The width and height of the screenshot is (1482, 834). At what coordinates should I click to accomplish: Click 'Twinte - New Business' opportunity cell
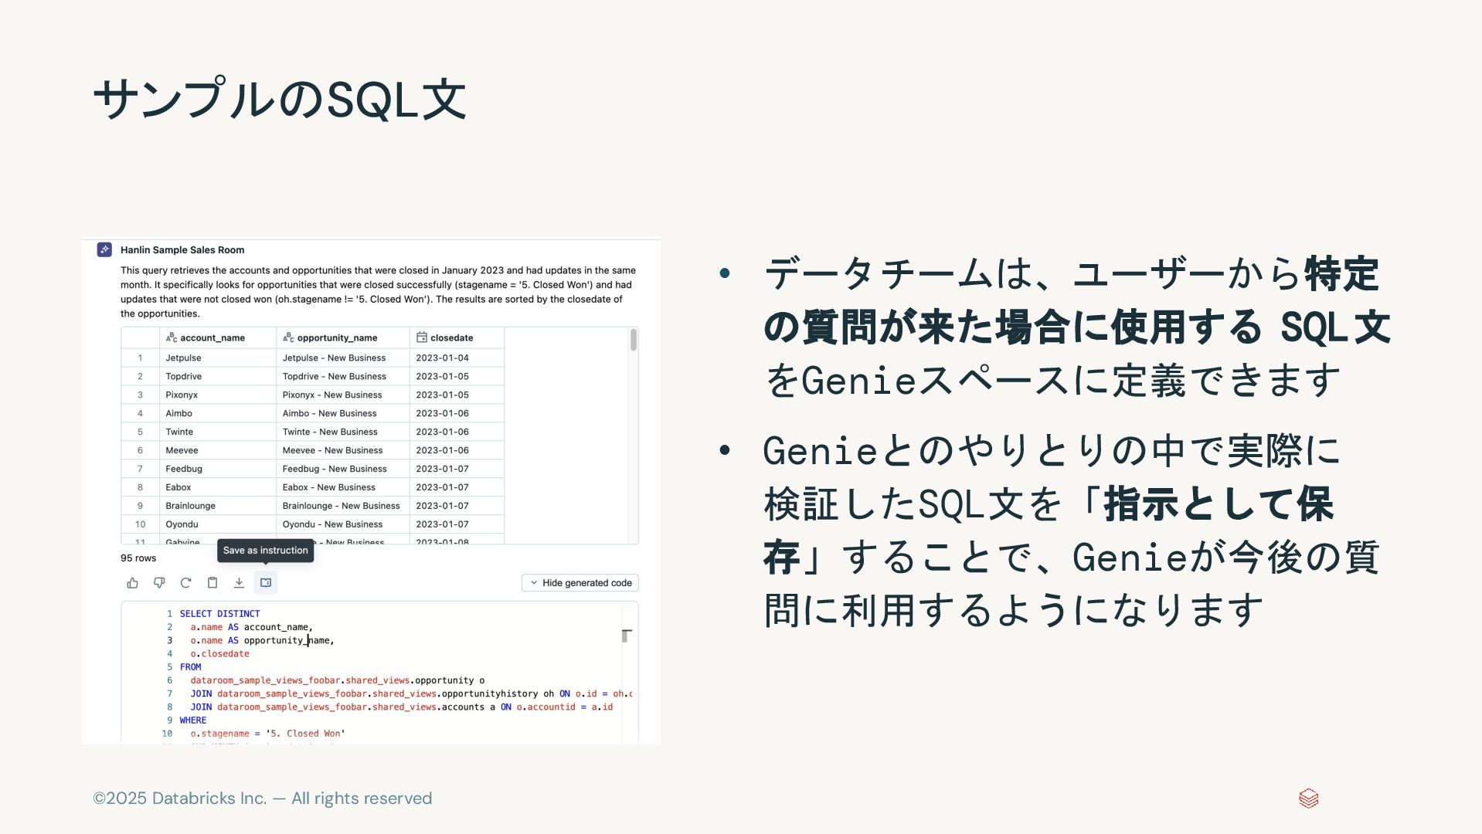click(343, 432)
